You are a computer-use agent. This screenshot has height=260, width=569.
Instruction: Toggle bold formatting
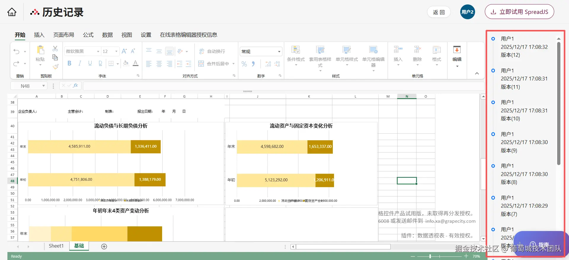pos(69,63)
